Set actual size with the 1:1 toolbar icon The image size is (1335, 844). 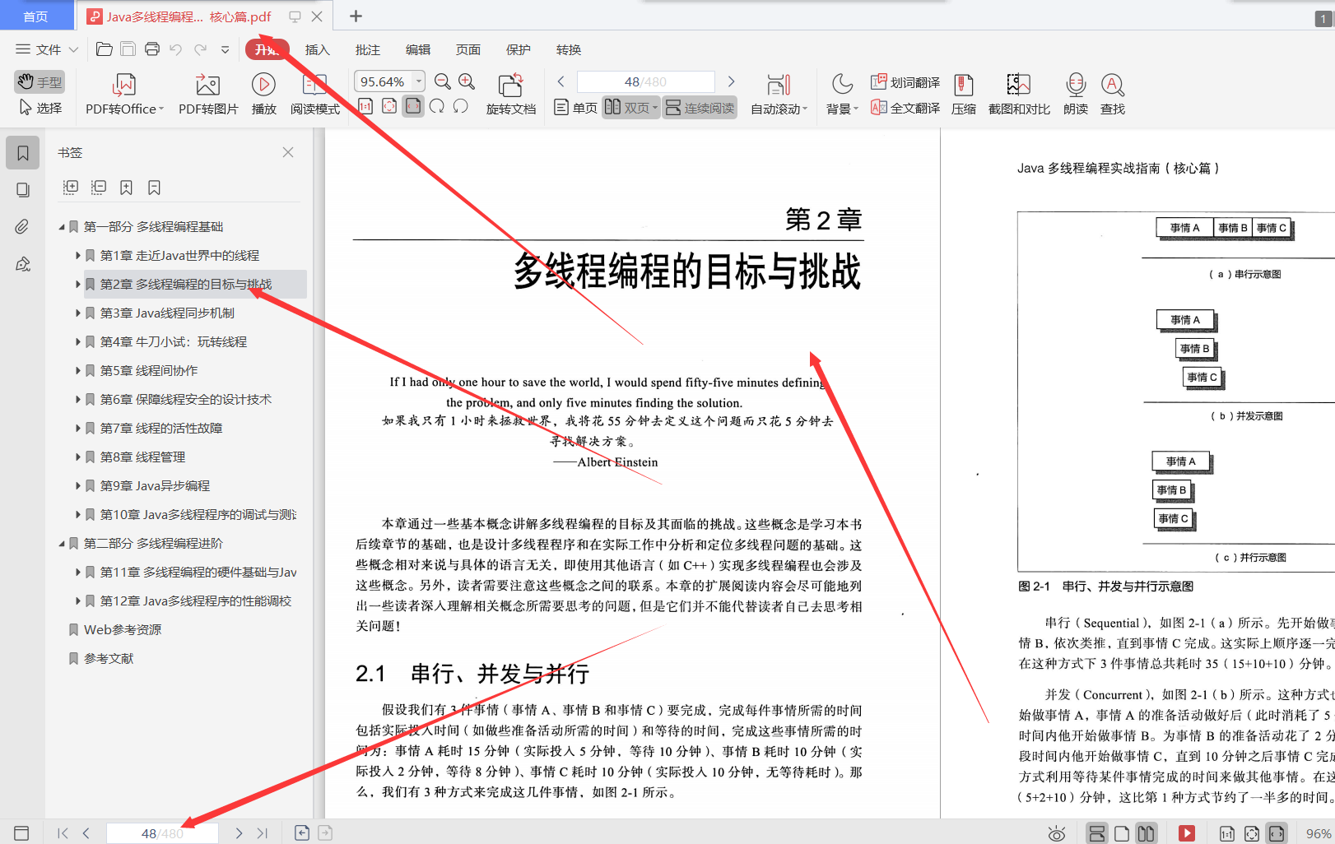(365, 106)
